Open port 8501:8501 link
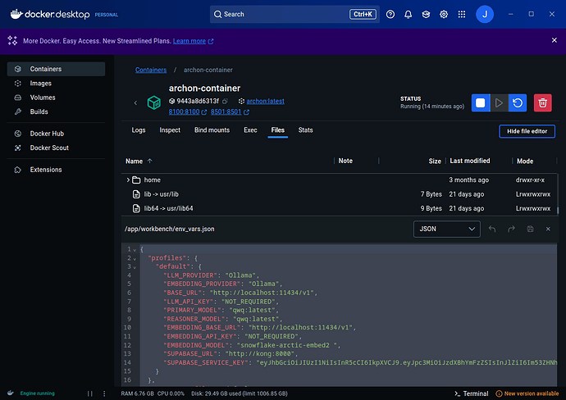The image size is (566, 400). pos(226,111)
